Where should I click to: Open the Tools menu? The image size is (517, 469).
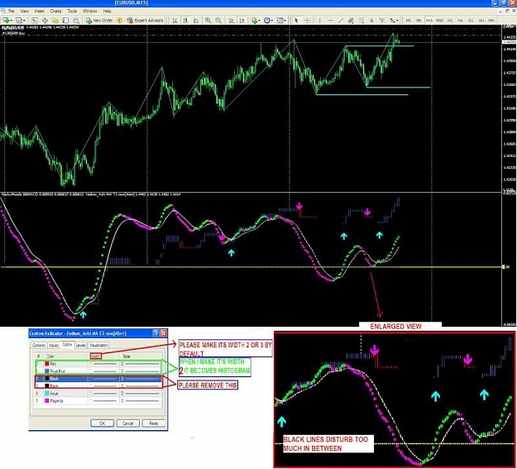pos(72,11)
